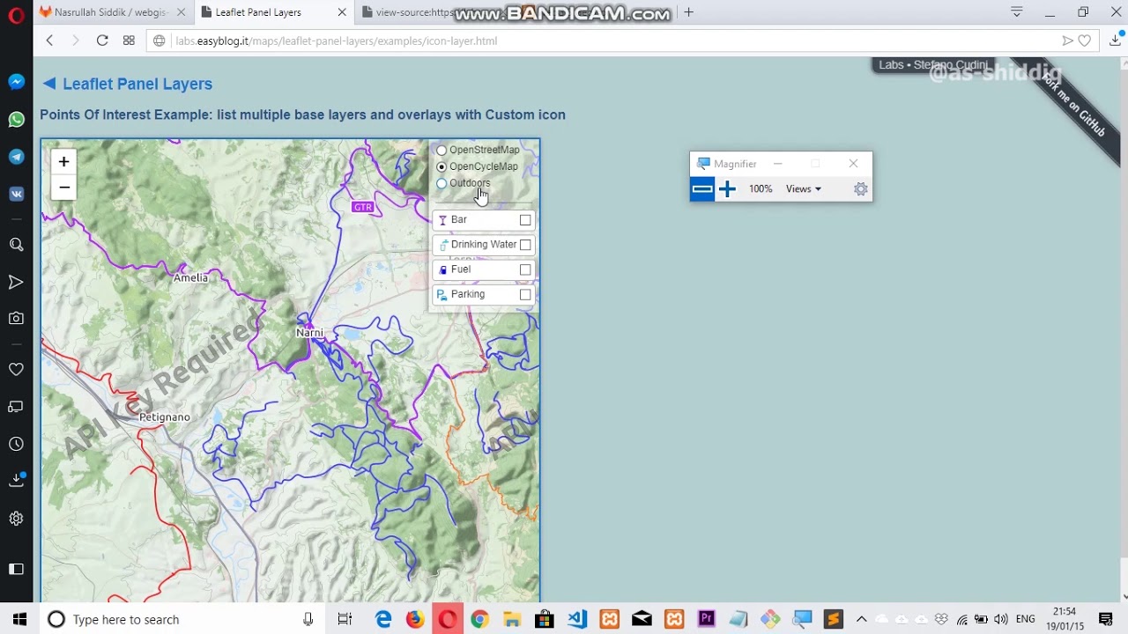Viewport: 1128px width, 634px height.
Task: Click the browser download arrow icon
Action: click(1115, 41)
